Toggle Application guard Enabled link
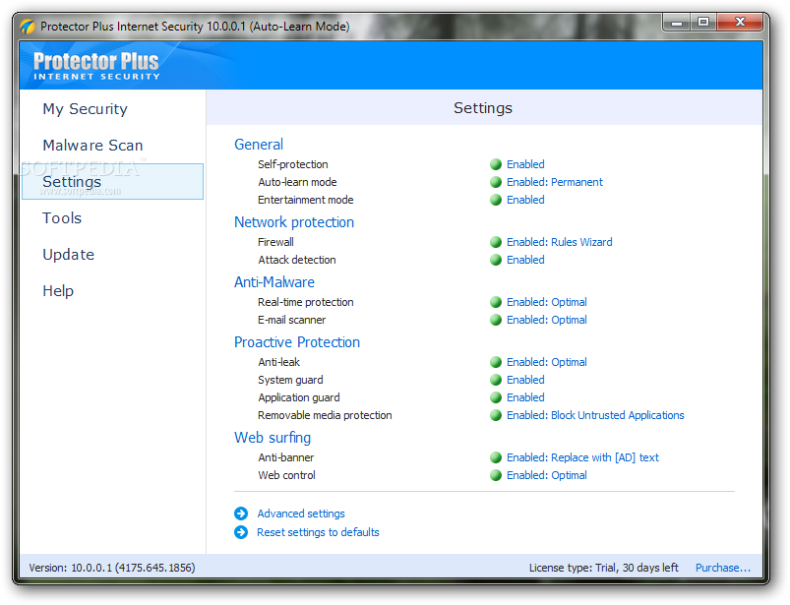Screen dimensions: 790x605 pyautogui.click(x=525, y=397)
